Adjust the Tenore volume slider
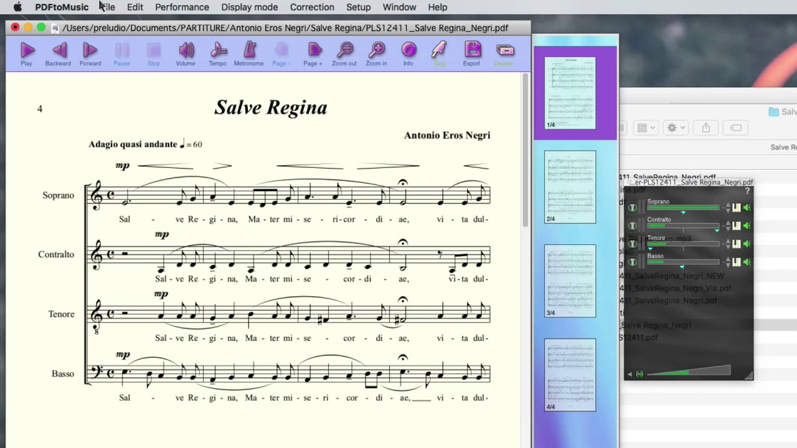797x448 pixels. click(683, 245)
